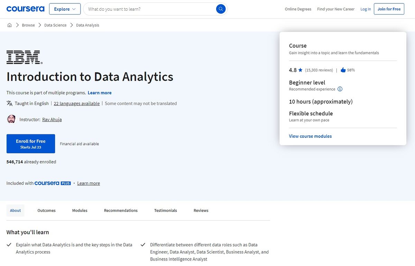
Task: Click the search magnifier button
Action: click(221, 9)
